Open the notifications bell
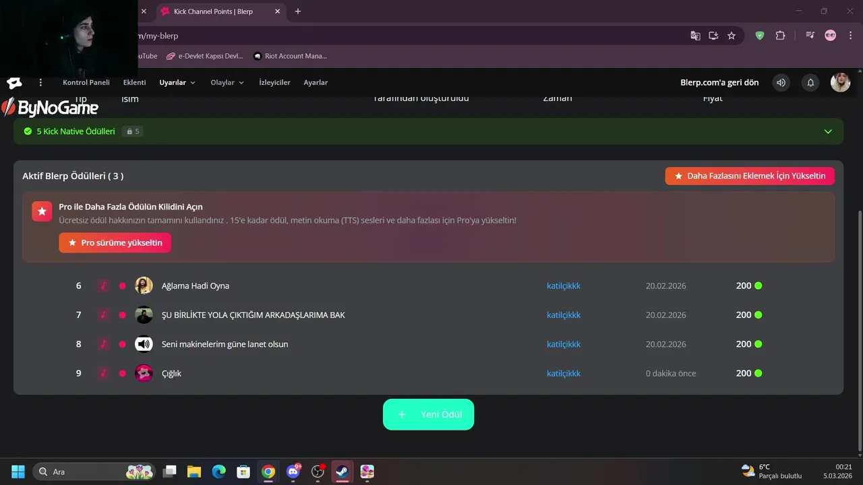The width and height of the screenshot is (863, 485). [810, 82]
